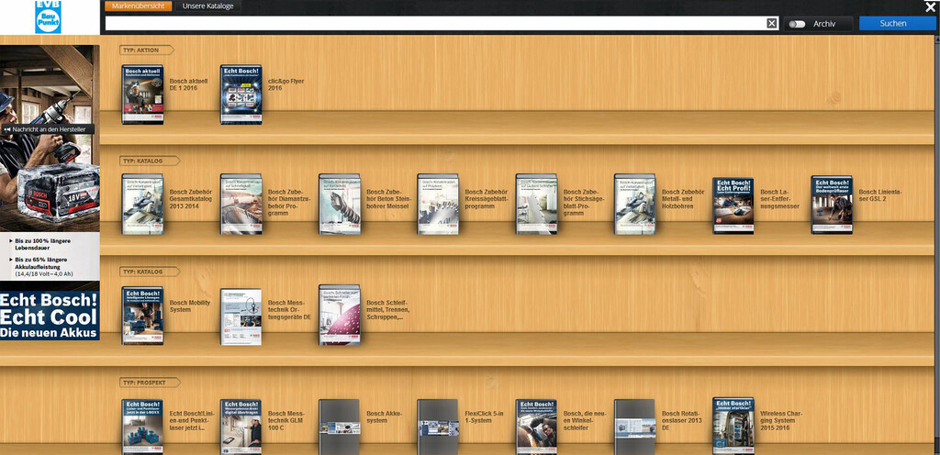Screen dimensions: 940x455
Task: Open the Bosch Linienlaser GSL 2 cover
Action: pos(832,205)
